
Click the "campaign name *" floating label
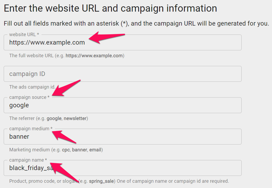28,160
